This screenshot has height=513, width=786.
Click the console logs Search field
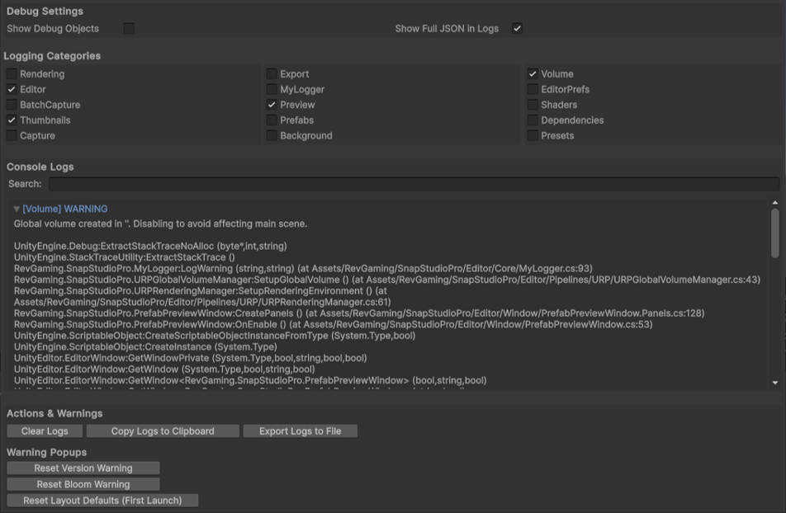point(413,184)
